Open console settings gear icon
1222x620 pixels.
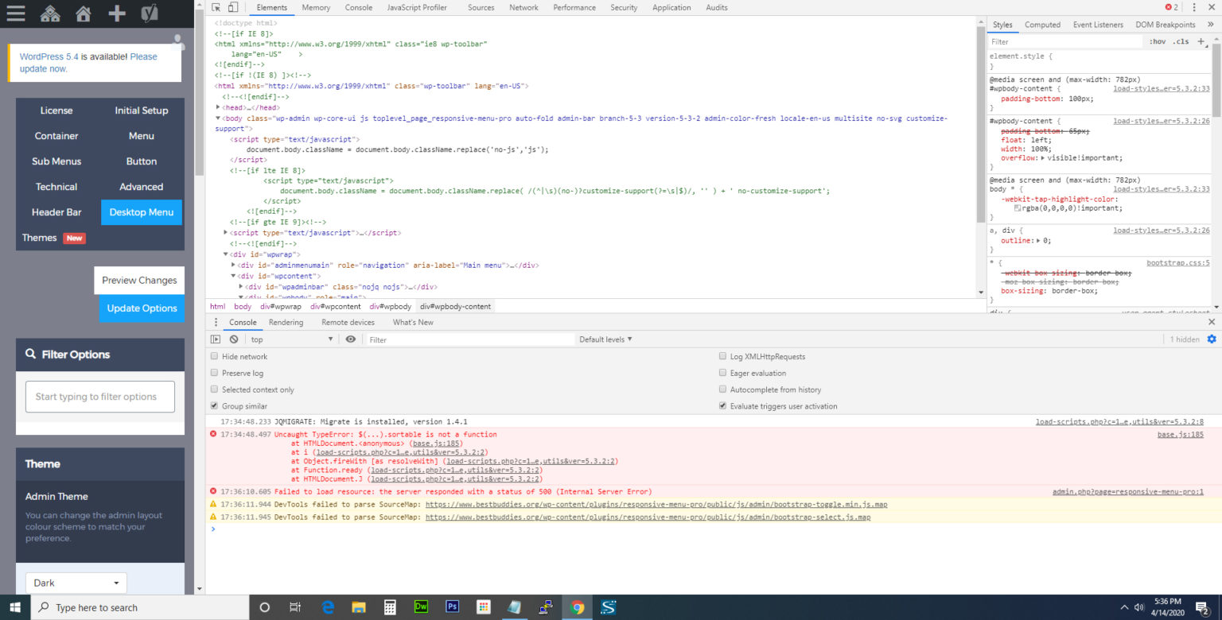(1212, 339)
